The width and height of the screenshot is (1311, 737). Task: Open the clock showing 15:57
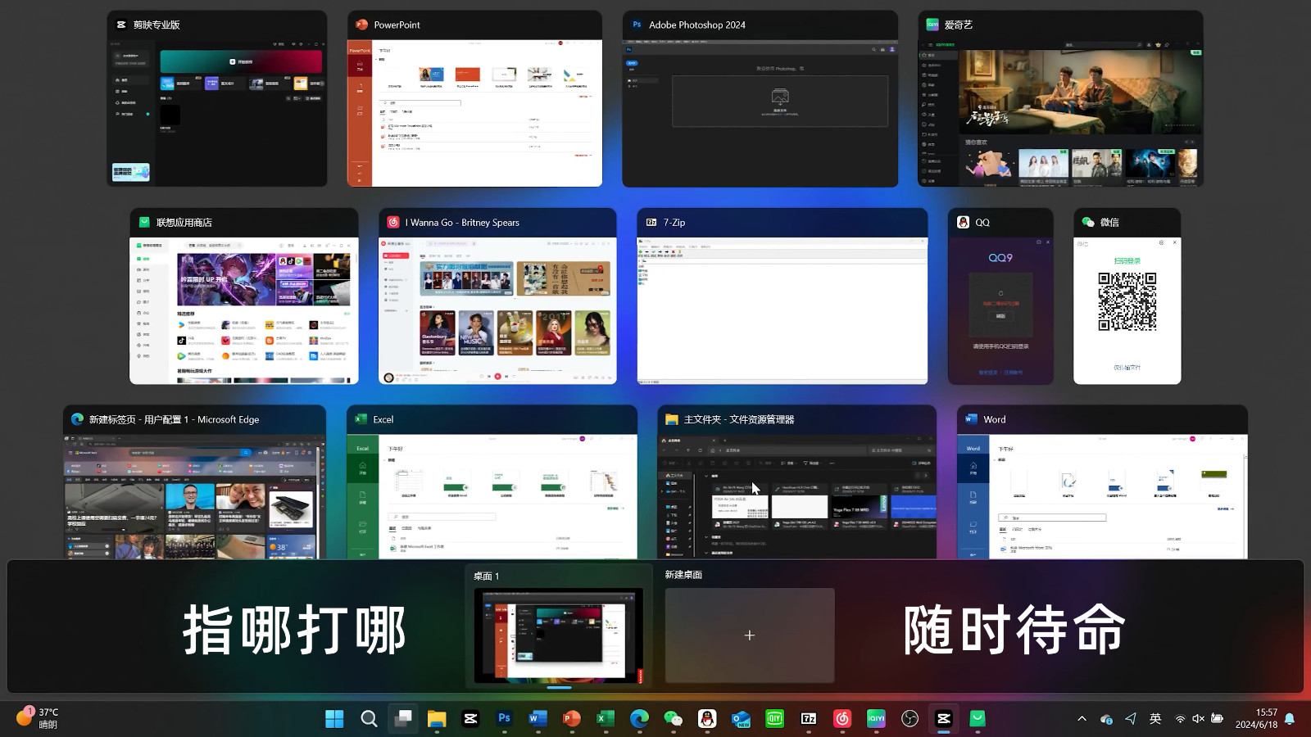[1256, 719]
